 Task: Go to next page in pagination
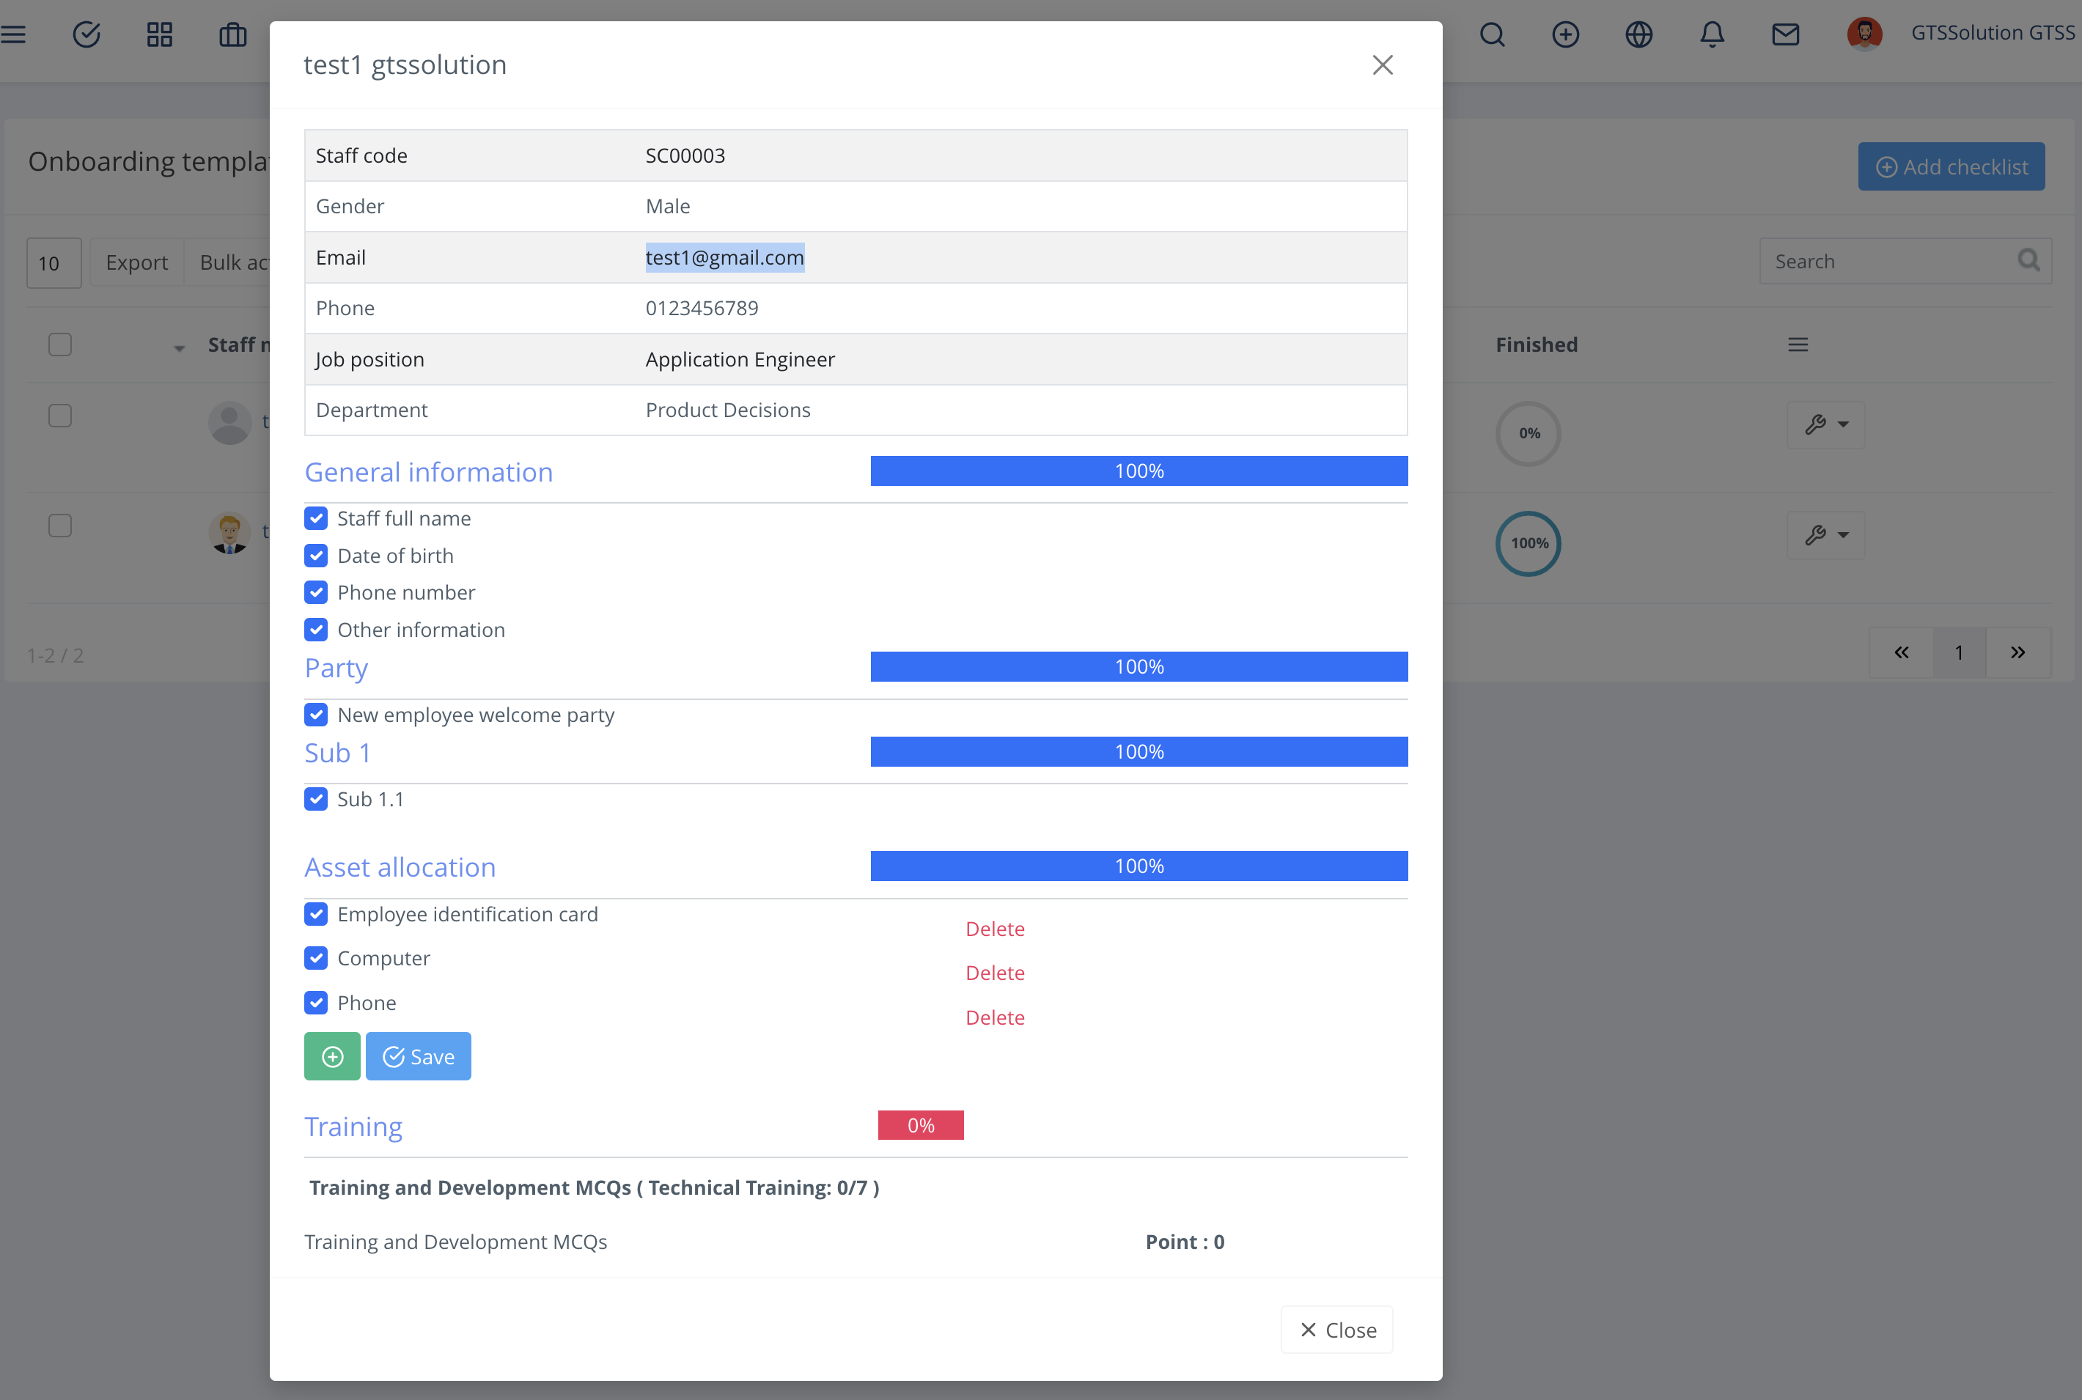tap(2017, 652)
